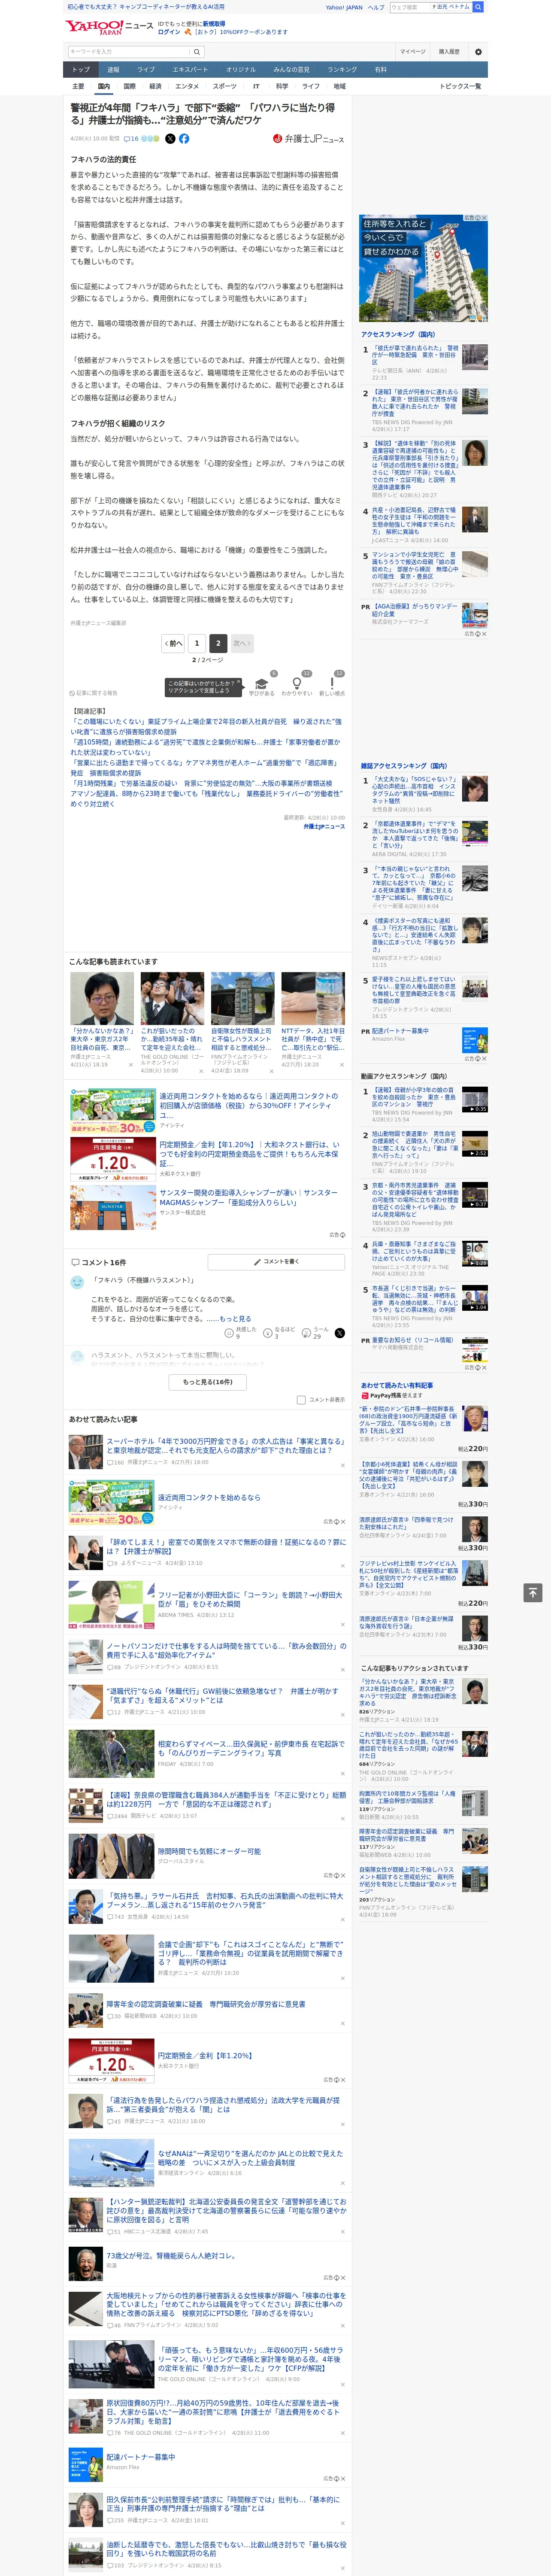
Task: Click the Yahoo! JAPAN News logo
Action: pyautogui.click(x=109, y=27)
